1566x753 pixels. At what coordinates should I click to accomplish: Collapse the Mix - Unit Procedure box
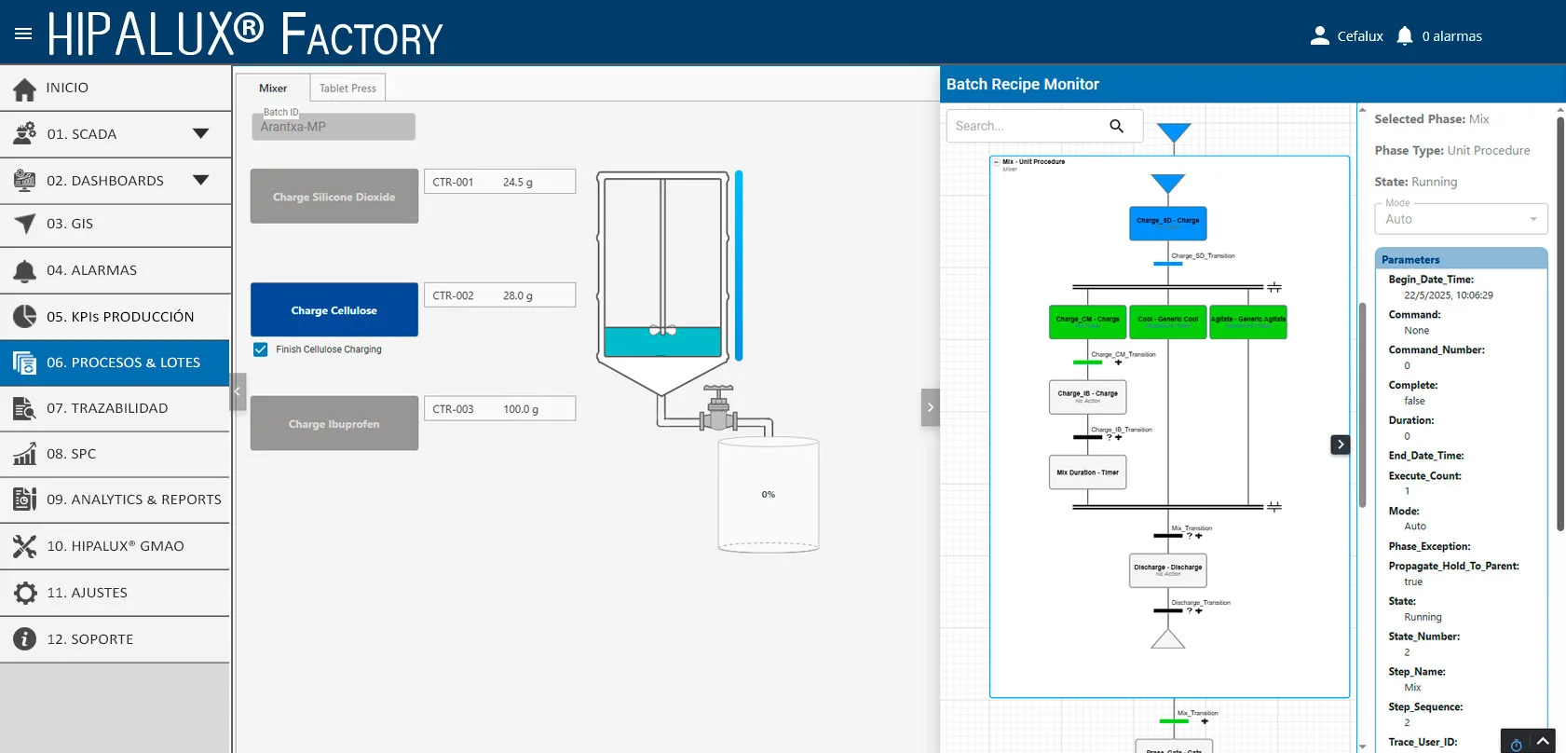[996, 162]
